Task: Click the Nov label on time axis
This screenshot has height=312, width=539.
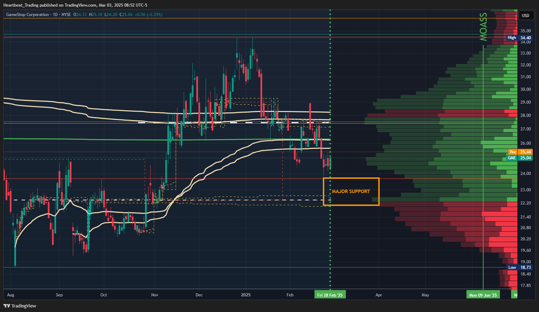Action: 155,295
